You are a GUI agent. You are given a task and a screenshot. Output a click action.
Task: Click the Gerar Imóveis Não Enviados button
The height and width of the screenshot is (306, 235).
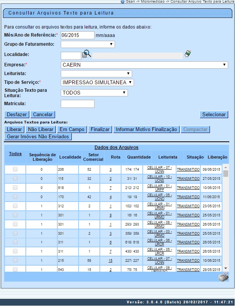tap(42, 136)
